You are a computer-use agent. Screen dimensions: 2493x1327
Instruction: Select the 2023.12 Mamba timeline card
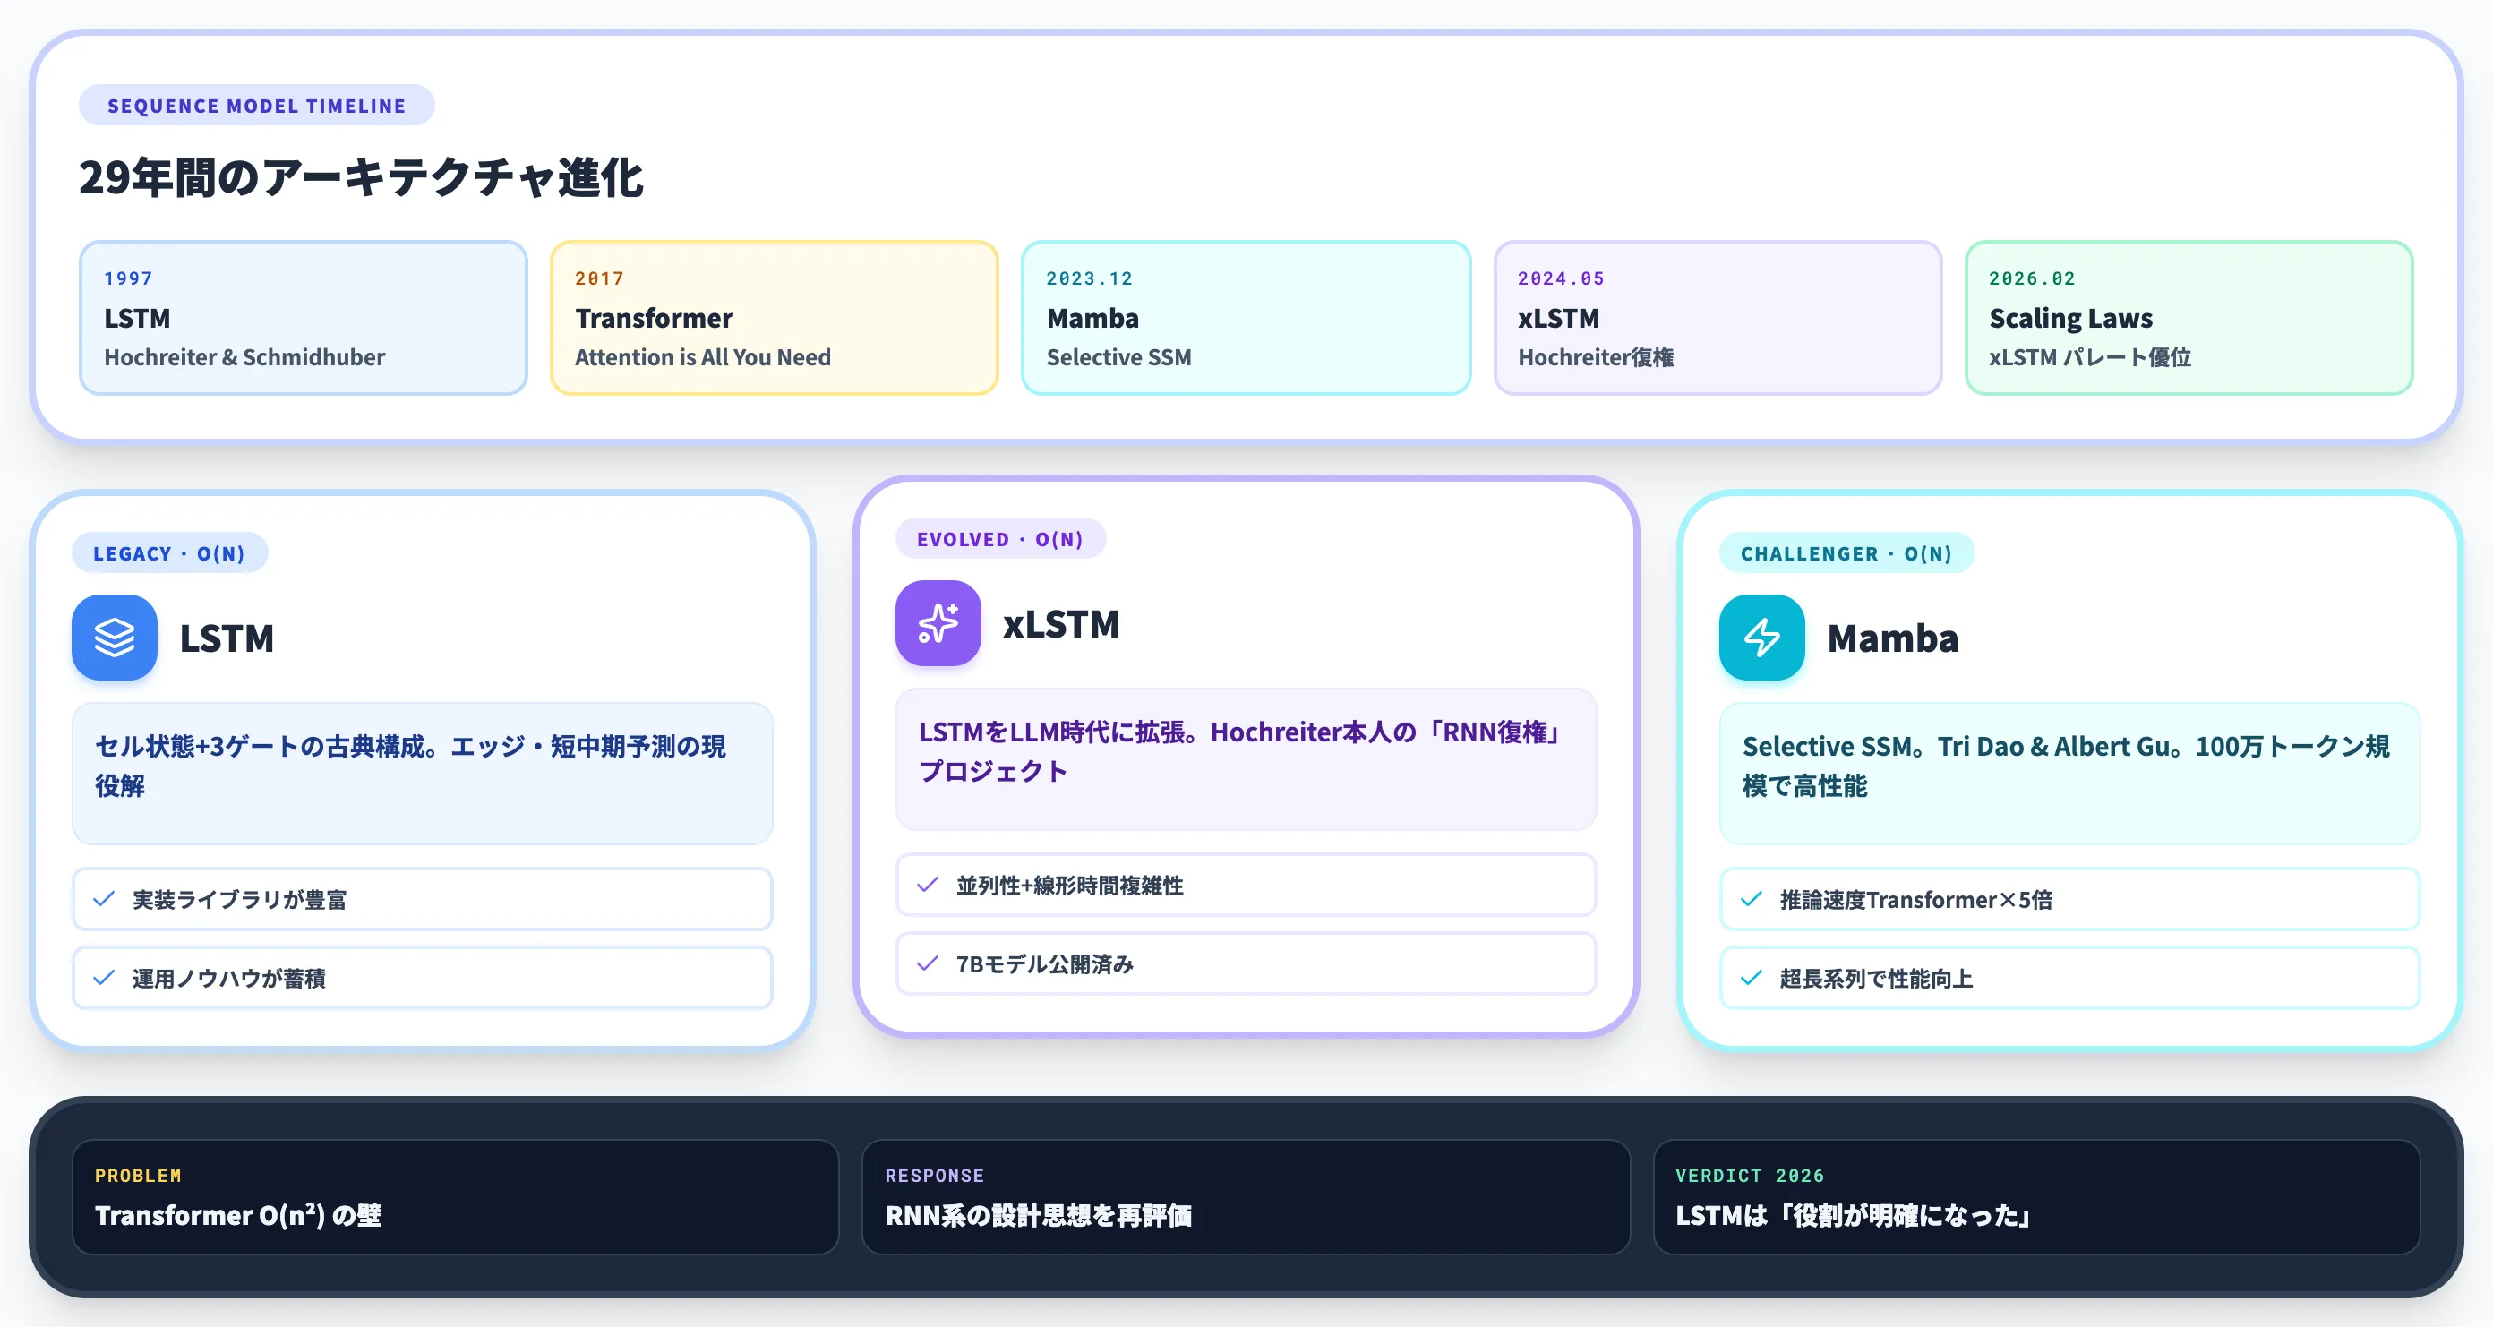click(1246, 318)
